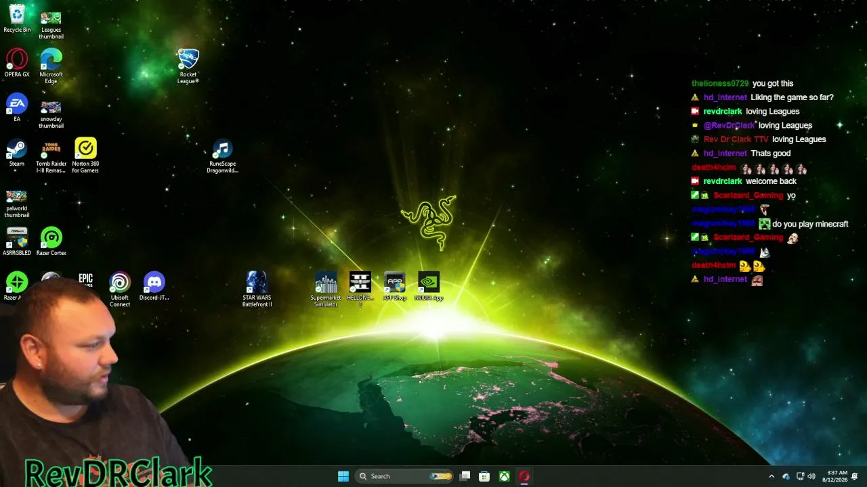This screenshot has width=867, height=487.
Task: Switch to Opera GX on the taskbar
Action: tap(524, 476)
